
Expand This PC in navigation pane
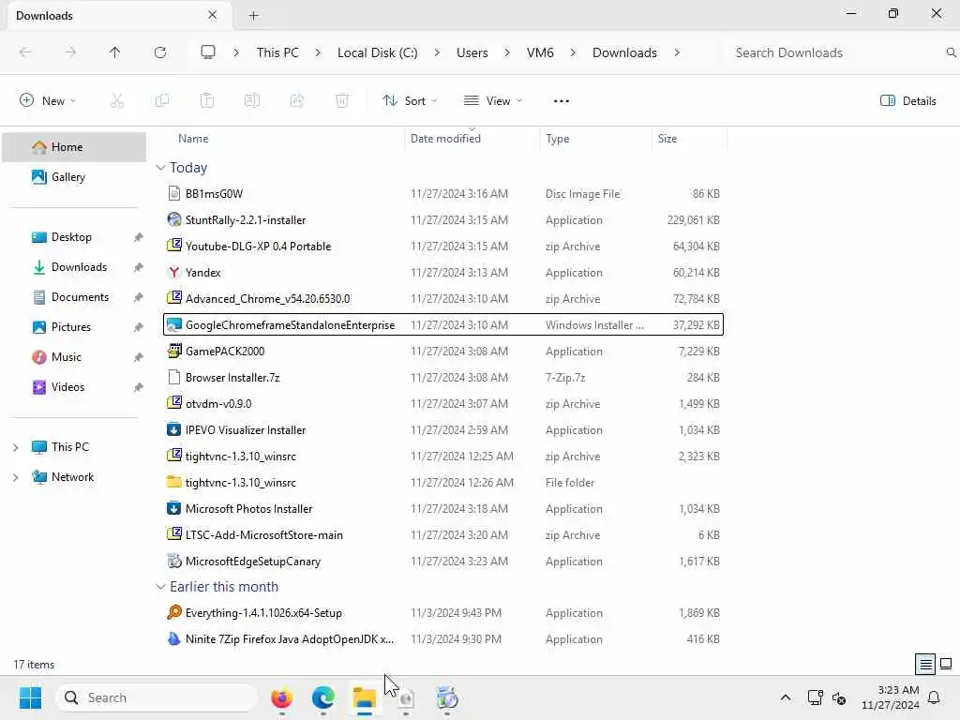click(16, 447)
